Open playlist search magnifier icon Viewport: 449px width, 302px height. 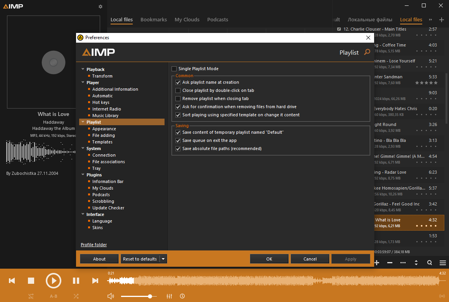(430, 262)
